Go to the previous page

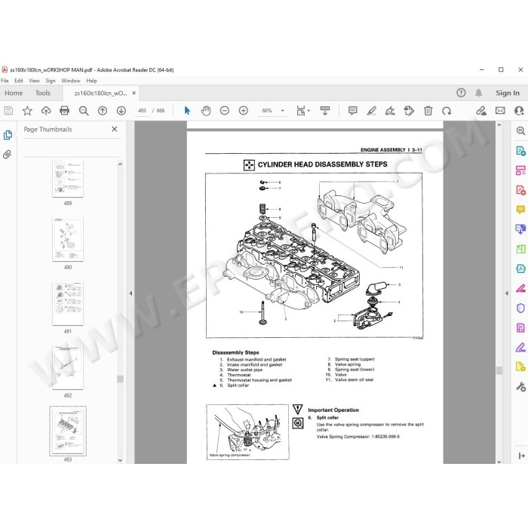103,111
